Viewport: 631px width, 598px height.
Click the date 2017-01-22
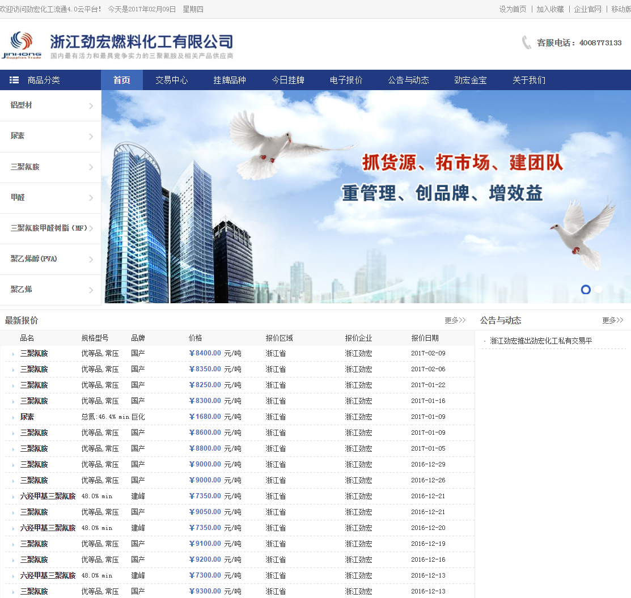pos(428,385)
